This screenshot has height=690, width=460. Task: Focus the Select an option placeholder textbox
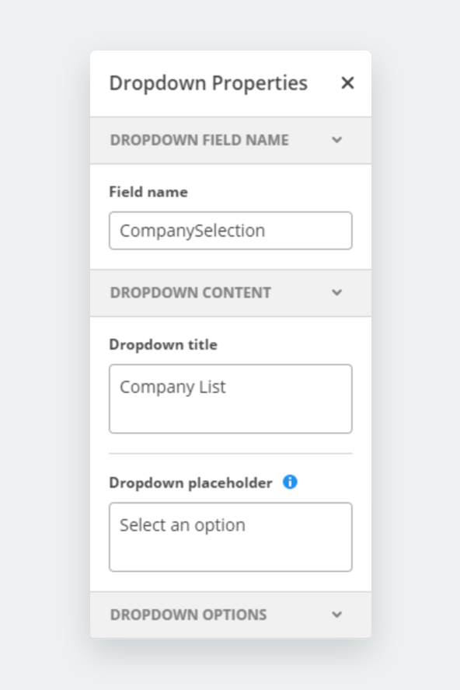[231, 537]
